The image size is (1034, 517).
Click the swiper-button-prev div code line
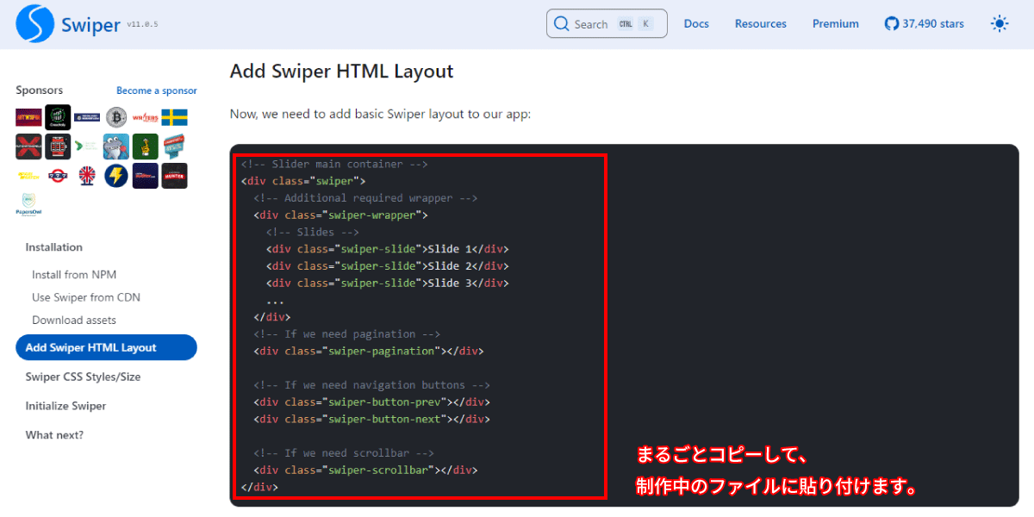(x=371, y=402)
